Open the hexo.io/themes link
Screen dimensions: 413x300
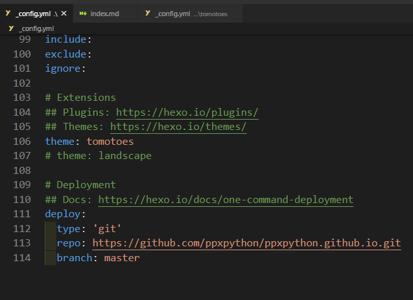tap(178, 127)
